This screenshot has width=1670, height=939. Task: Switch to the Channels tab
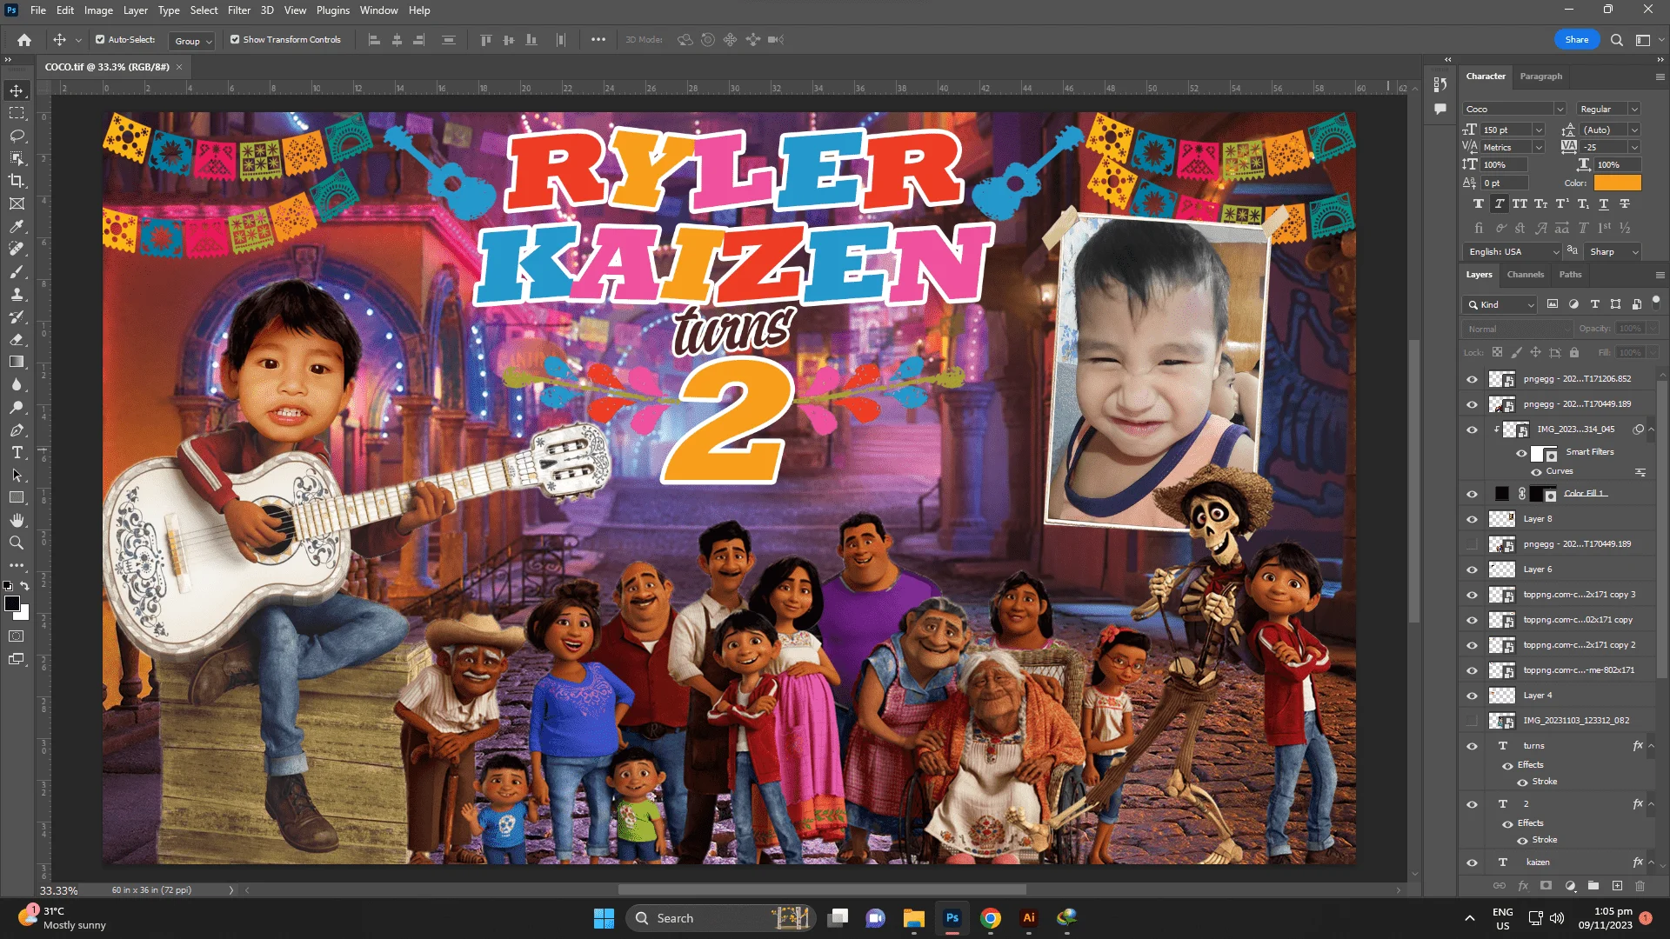[1526, 275]
